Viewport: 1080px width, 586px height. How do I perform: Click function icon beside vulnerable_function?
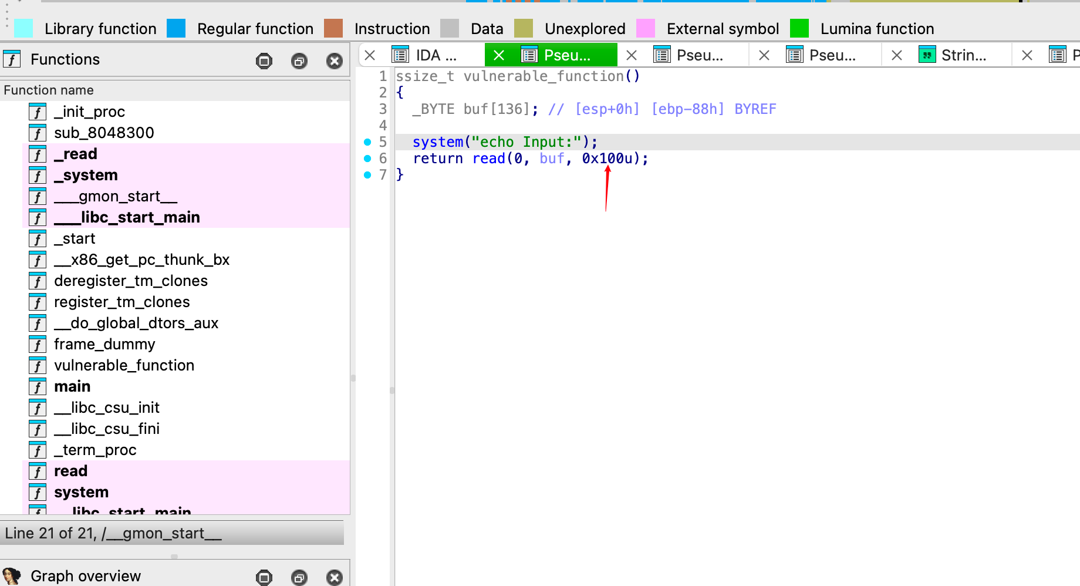[38, 366]
